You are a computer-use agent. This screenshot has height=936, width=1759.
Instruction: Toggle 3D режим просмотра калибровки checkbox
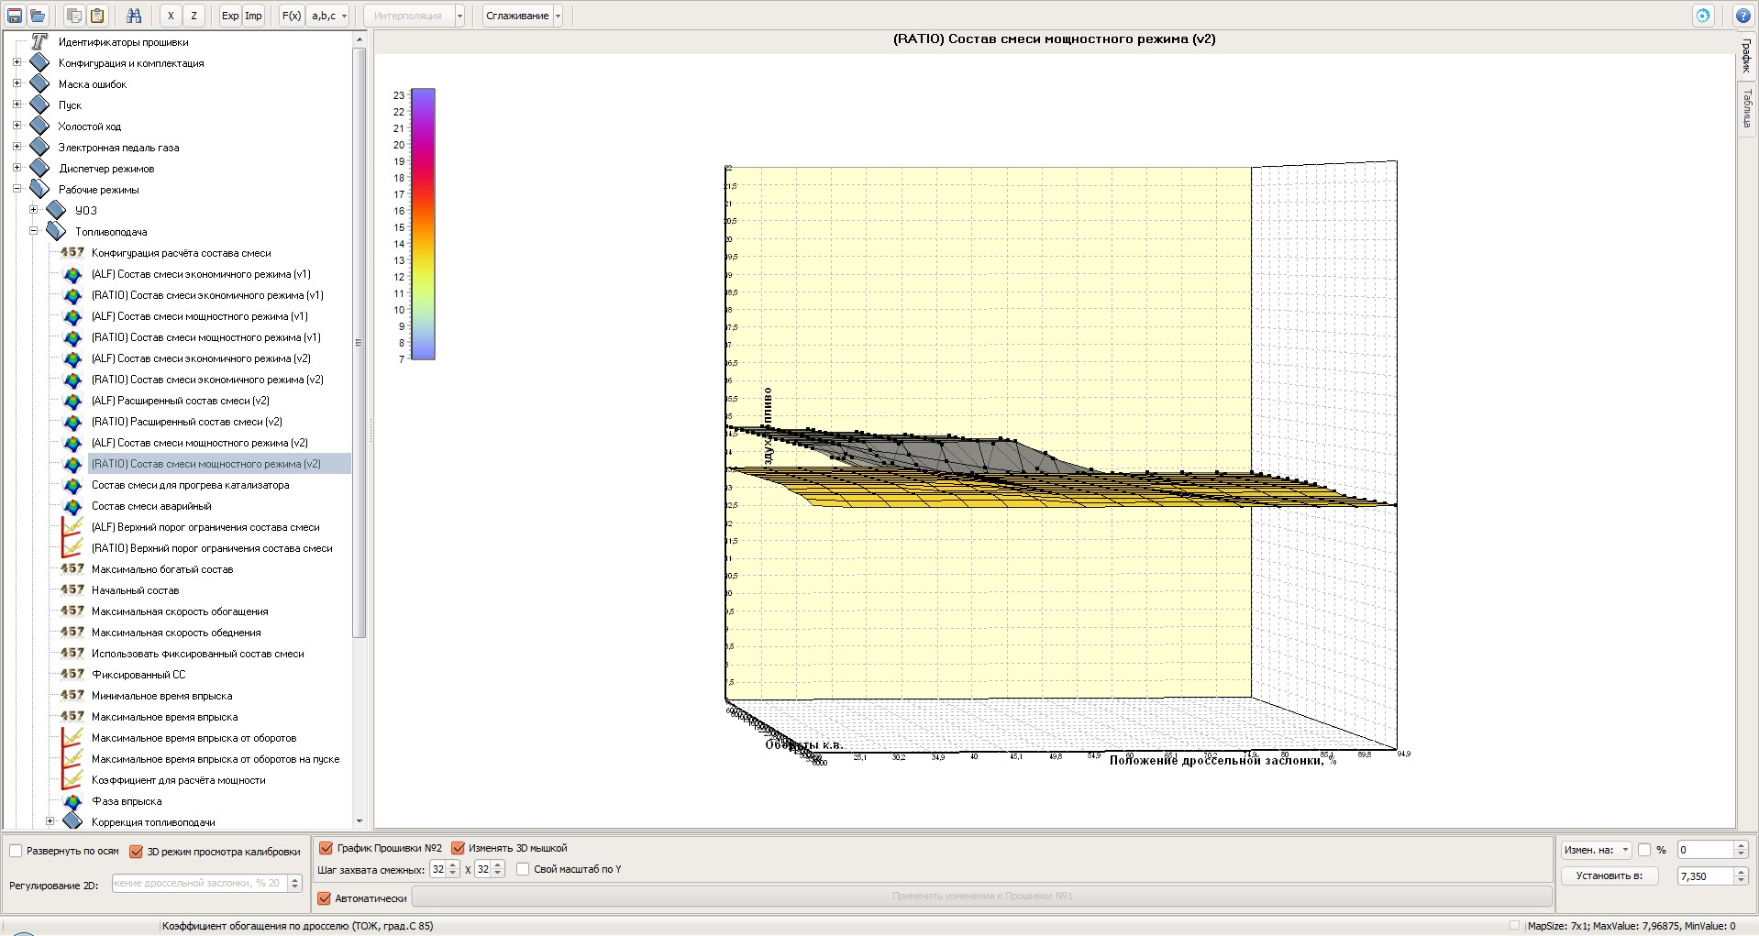pyautogui.click(x=137, y=852)
